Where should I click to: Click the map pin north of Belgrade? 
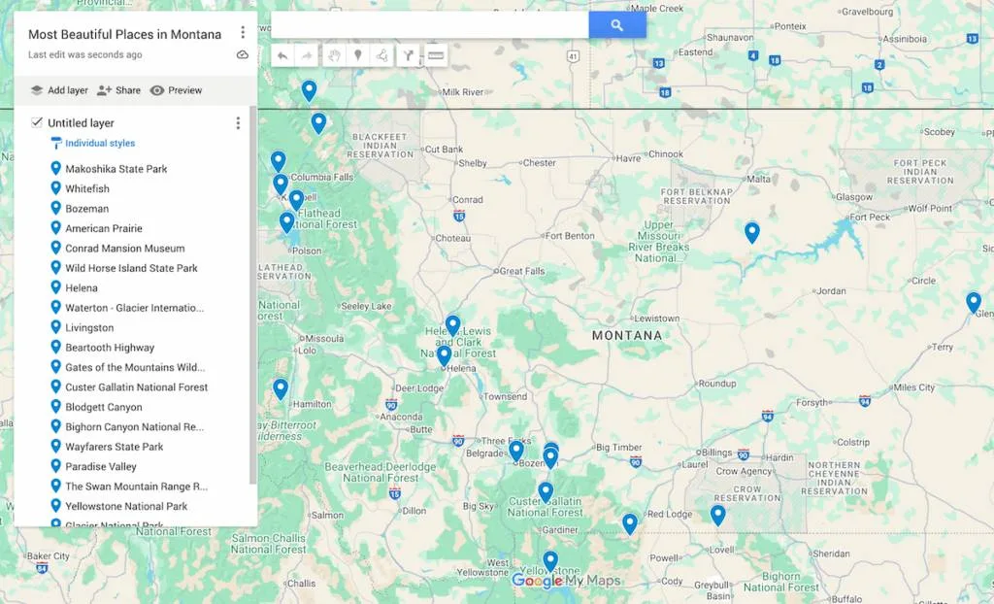tap(516, 452)
